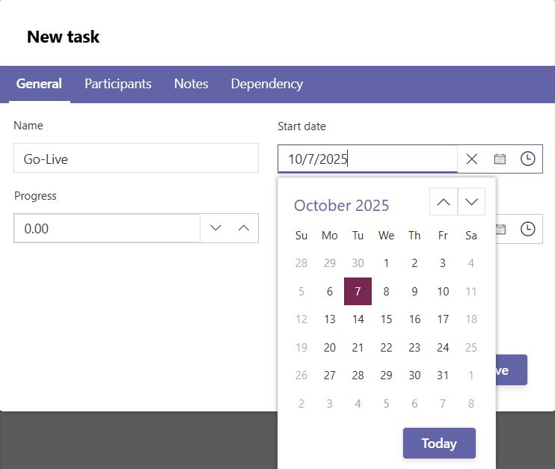Select October 15 in the calendar

[386, 319]
